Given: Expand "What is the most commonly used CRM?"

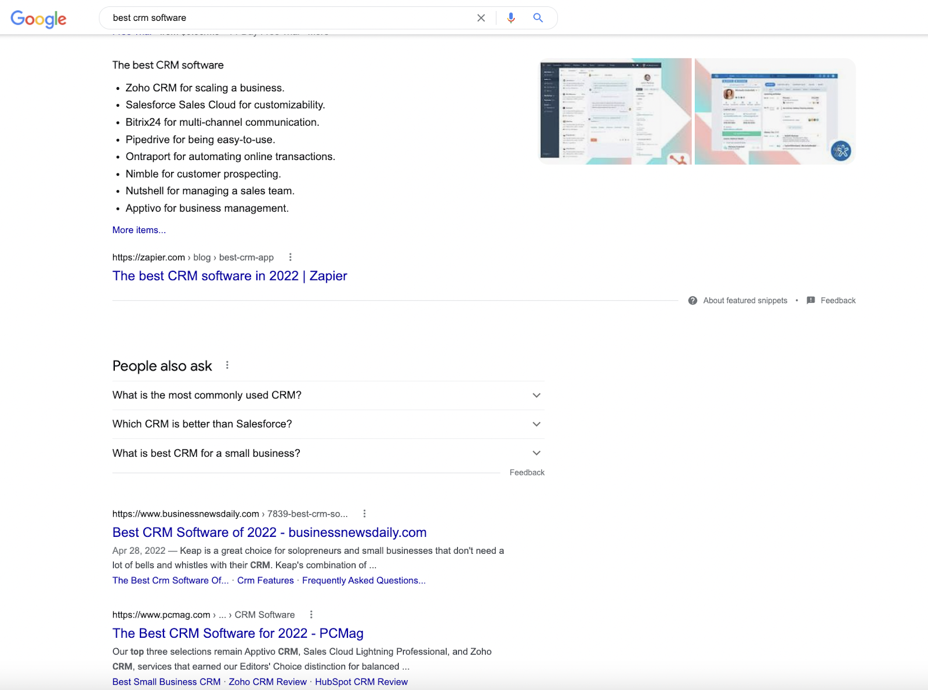Looking at the screenshot, I should (536, 395).
